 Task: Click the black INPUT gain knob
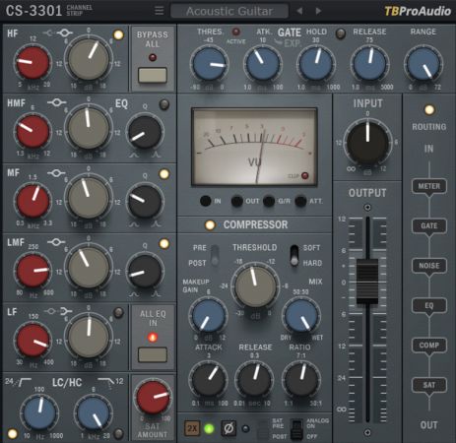[367, 142]
